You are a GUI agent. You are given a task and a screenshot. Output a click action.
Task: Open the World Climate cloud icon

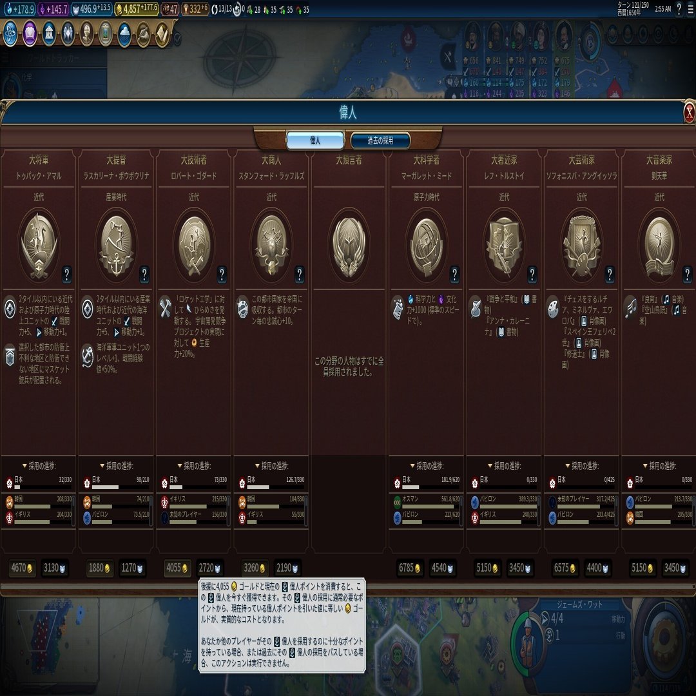click(124, 34)
